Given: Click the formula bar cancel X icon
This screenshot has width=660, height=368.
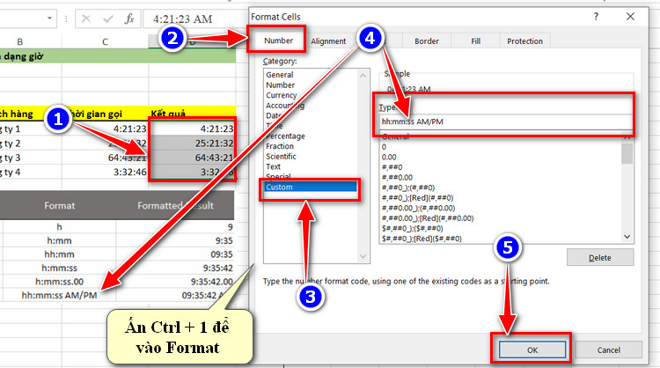Looking at the screenshot, I should coord(86,19).
